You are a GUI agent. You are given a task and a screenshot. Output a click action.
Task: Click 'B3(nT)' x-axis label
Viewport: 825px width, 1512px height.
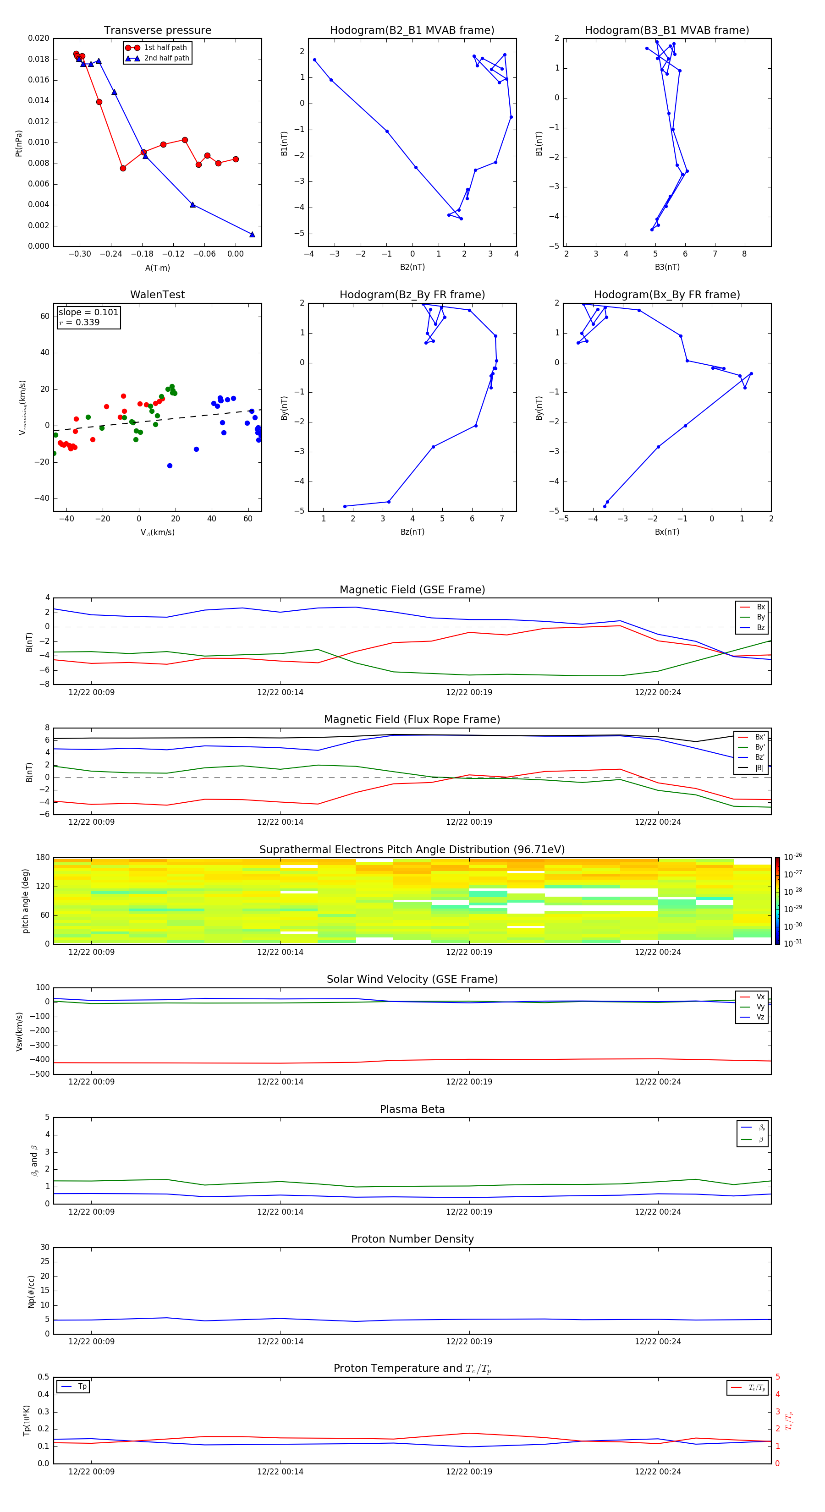coord(667,267)
